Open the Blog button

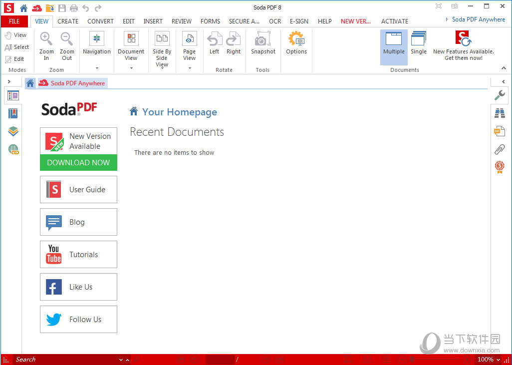[78, 222]
